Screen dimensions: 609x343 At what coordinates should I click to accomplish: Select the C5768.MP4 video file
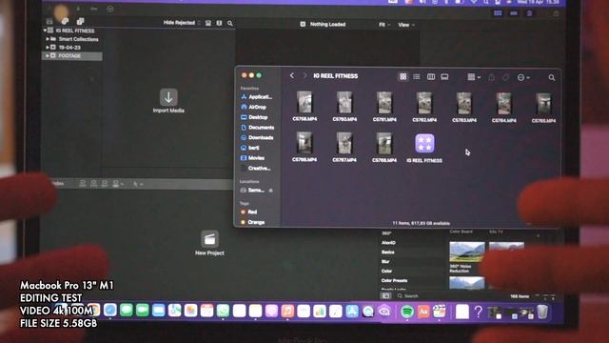coord(384,147)
